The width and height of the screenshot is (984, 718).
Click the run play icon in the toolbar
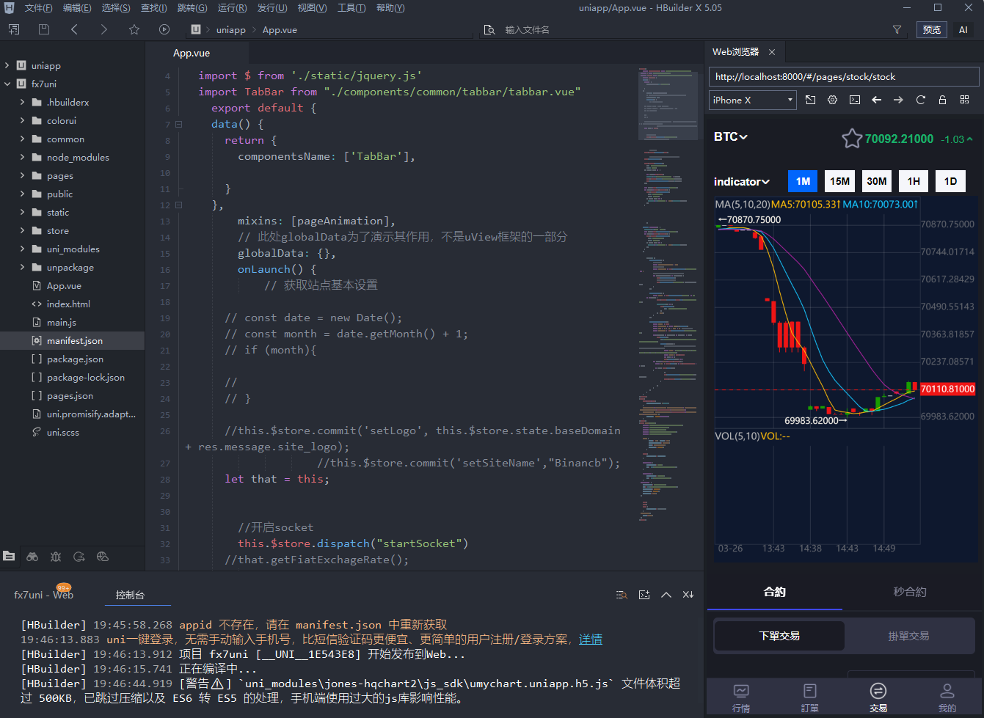pyautogui.click(x=164, y=29)
